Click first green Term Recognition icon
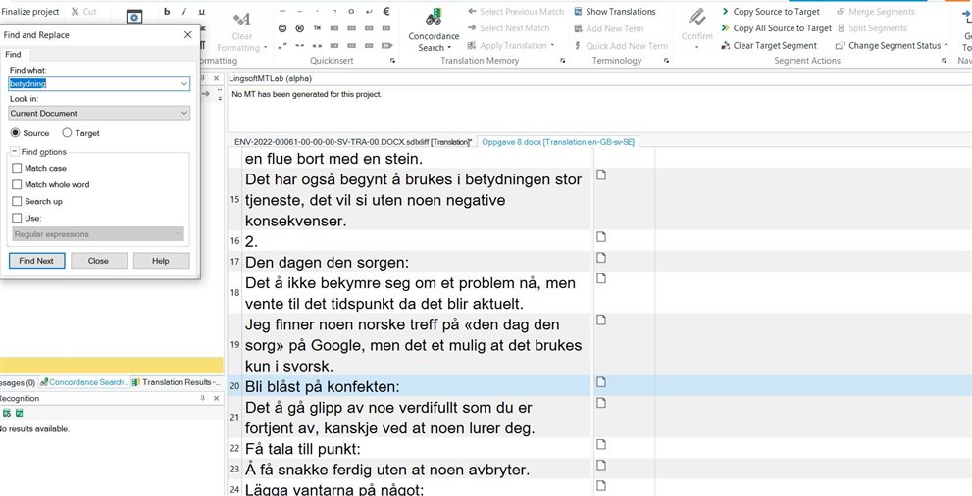Viewport: 972px width, 496px height. coord(7,413)
